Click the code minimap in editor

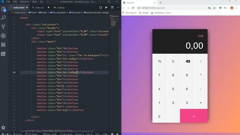tap(114, 21)
